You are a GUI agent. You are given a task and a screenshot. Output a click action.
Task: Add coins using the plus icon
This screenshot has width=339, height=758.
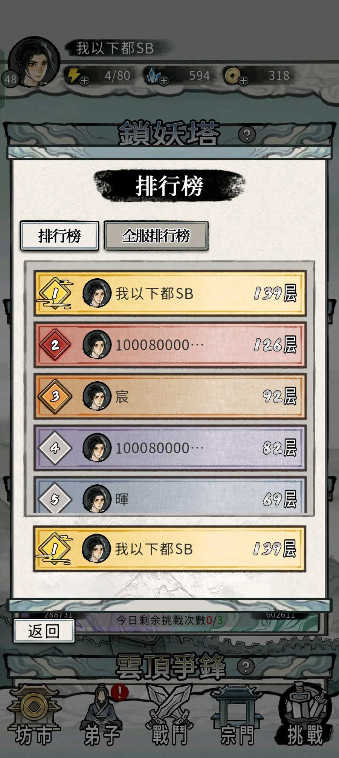(244, 80)
